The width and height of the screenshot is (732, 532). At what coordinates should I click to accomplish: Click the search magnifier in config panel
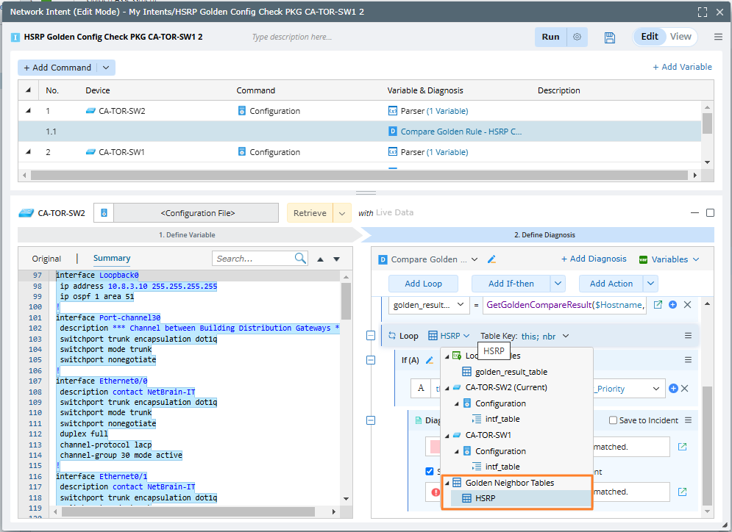click(300, 259)
